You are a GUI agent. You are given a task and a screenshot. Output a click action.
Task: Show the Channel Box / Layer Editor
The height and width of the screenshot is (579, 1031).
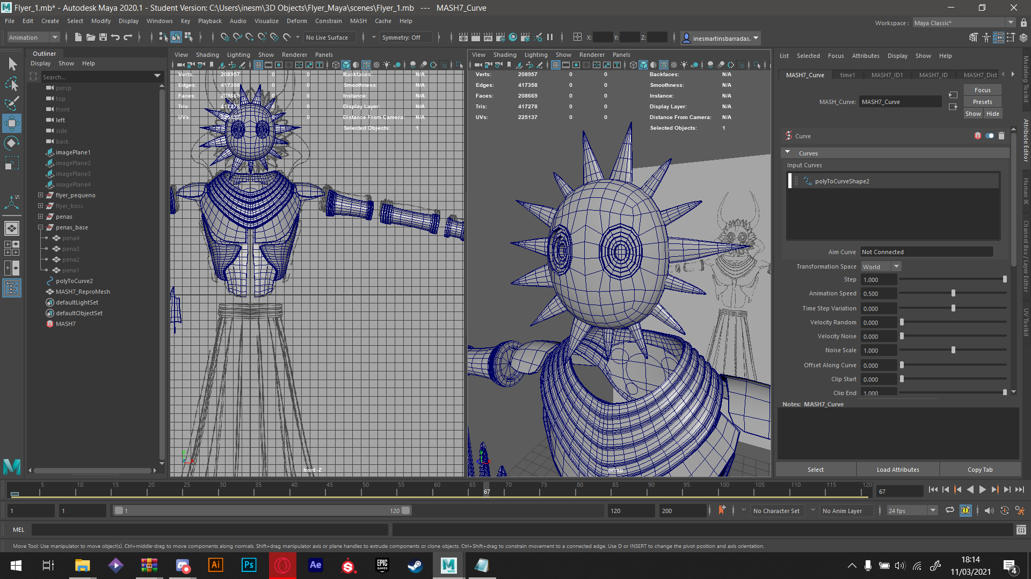point(1023,38)
